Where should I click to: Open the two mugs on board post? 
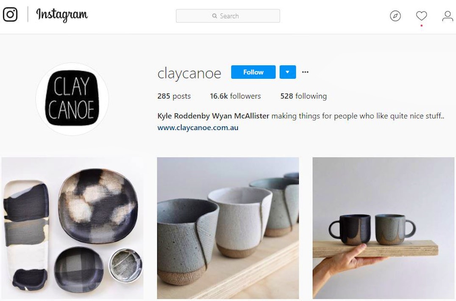[x=383, y=228]
